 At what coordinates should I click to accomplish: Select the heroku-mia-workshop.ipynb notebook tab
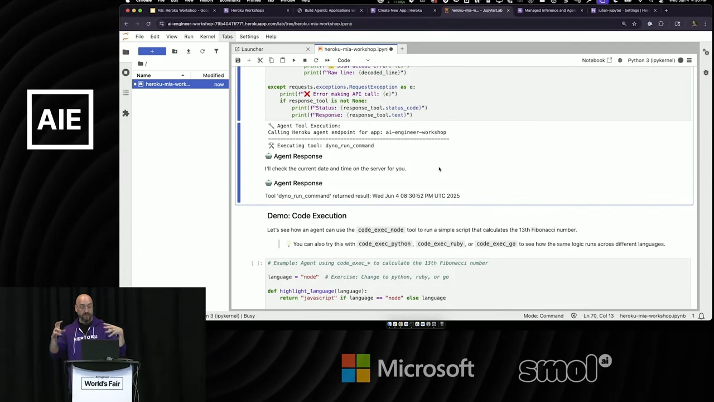click(355, 49)
